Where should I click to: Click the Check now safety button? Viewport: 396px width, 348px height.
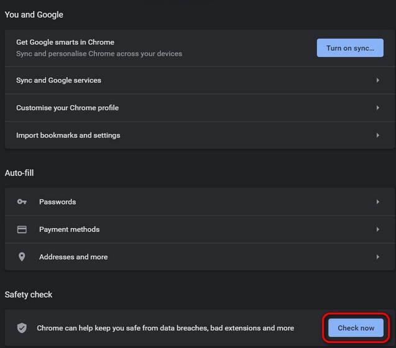pyautogui.click(x=356, y=327)
